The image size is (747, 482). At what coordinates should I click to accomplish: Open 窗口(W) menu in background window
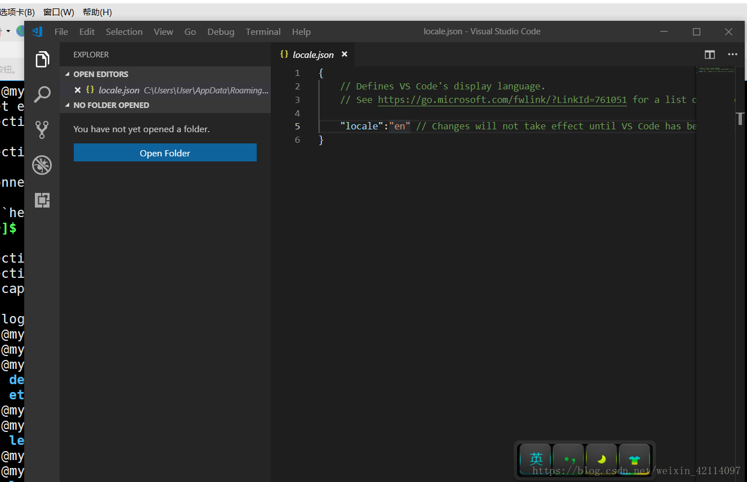point(59,12)
